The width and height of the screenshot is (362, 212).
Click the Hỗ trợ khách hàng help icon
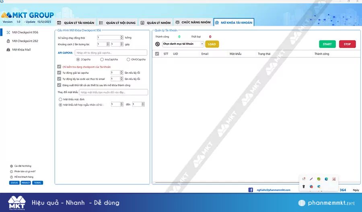click(11, 177)
